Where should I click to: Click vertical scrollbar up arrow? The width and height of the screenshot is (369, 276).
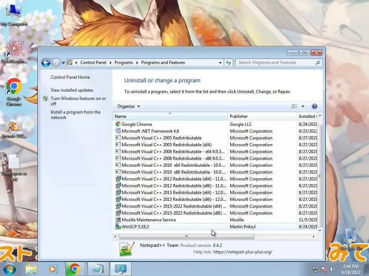[x=320, y=116]
